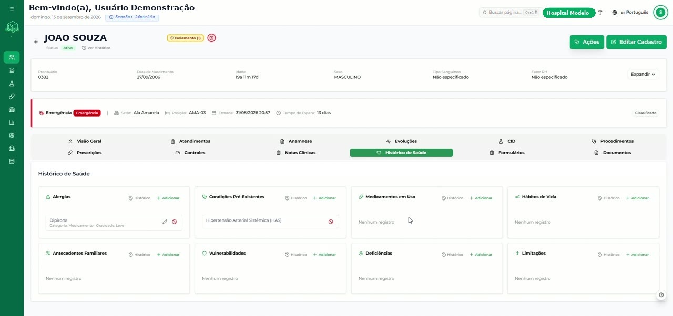Open Histórico for Deficiências
This screenshot has height=316, width=673.
452,255
